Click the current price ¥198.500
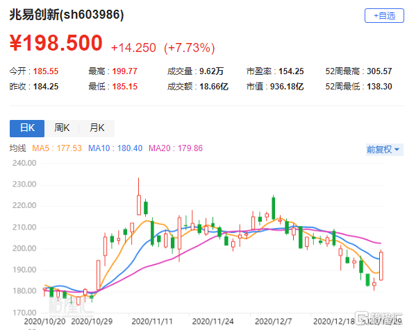 [x=56, y=43]
